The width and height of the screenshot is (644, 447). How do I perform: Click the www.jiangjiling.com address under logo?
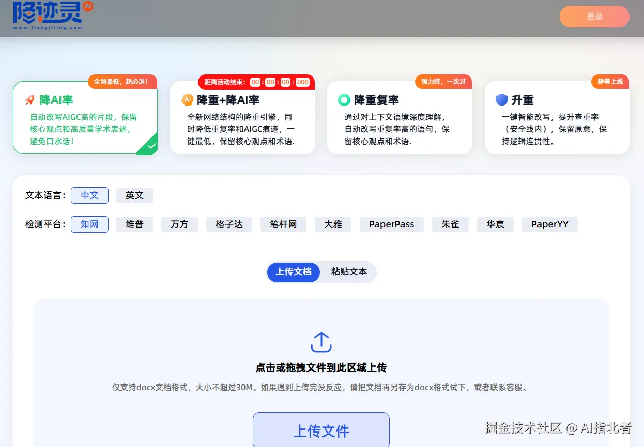pyautogui.click(x=48, y=27)
